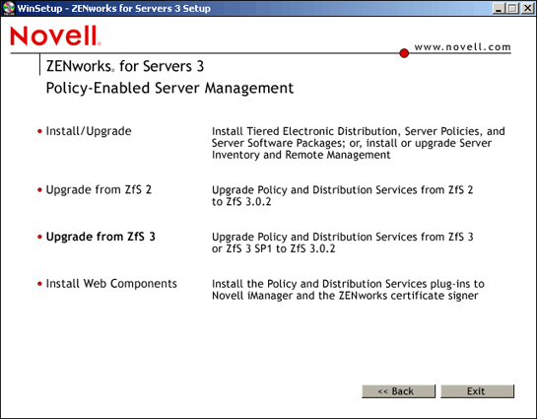Click the Novell logo
537x419 pixels.
[55, 35]
